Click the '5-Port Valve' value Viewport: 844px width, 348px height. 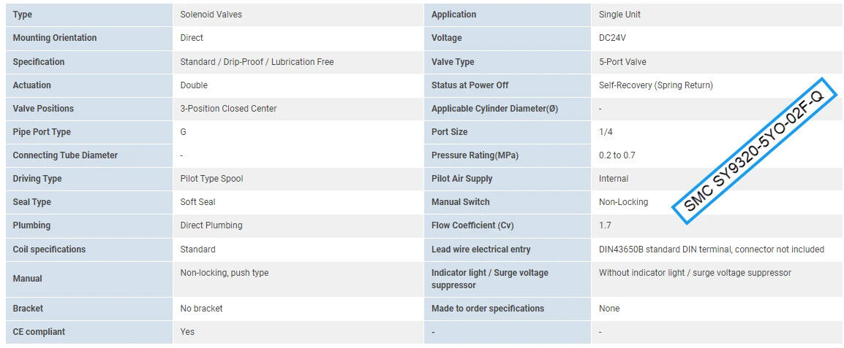pyautogui.click(x=622, y=62)
